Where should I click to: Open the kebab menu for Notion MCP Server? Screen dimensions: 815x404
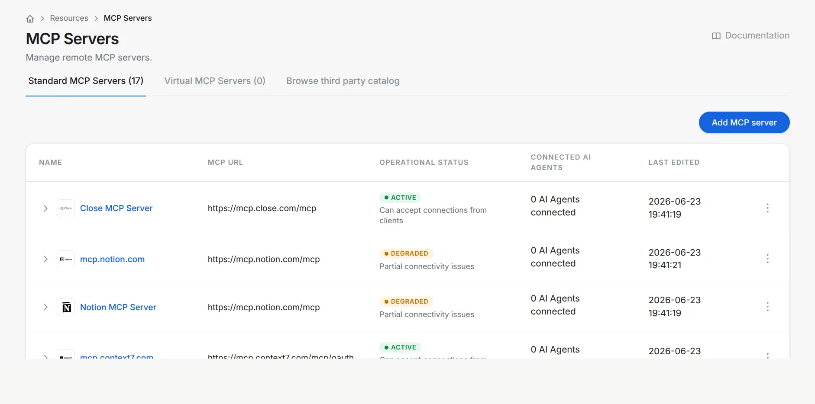pos(767,307)
